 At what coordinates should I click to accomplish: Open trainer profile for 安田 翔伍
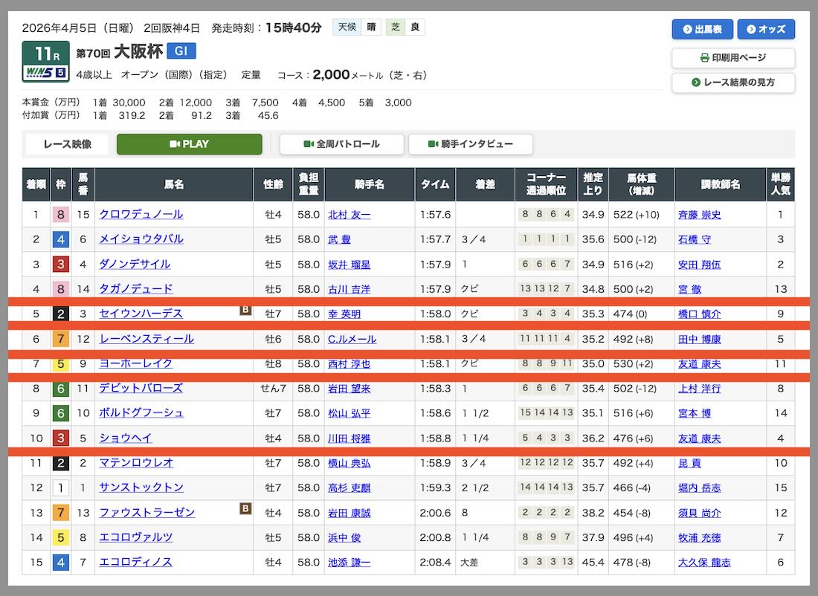point(699,265)
